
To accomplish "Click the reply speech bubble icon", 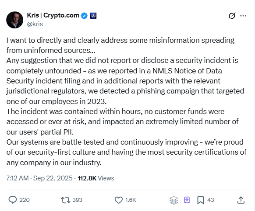I will coord(13,200).
